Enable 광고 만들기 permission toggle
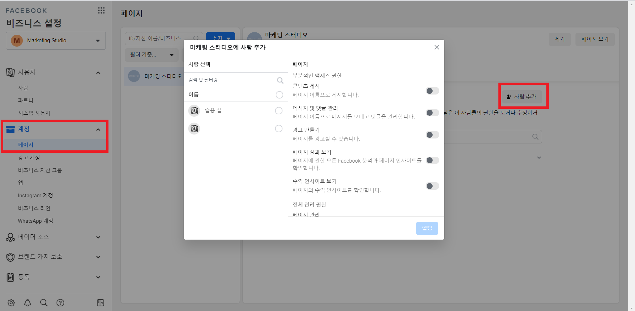The height and width of the screenshot is (311, 635). (x=432, y=135)
